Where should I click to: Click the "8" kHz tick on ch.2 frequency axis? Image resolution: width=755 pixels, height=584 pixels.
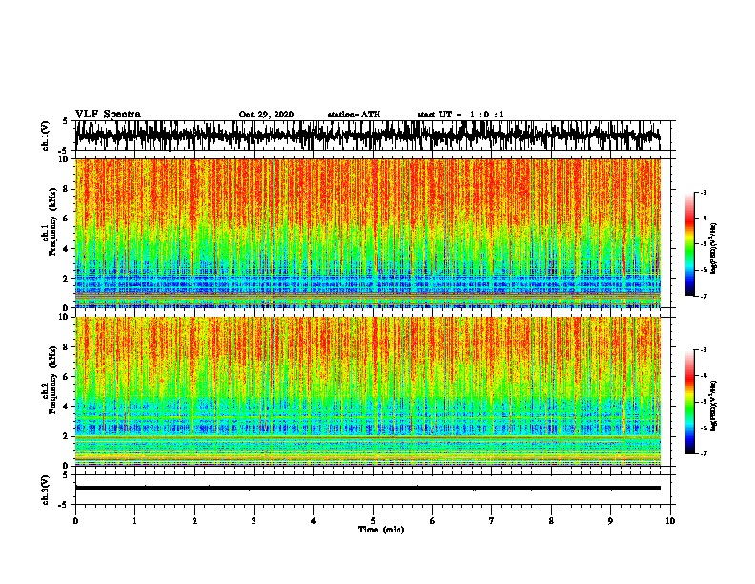point(66,347)
